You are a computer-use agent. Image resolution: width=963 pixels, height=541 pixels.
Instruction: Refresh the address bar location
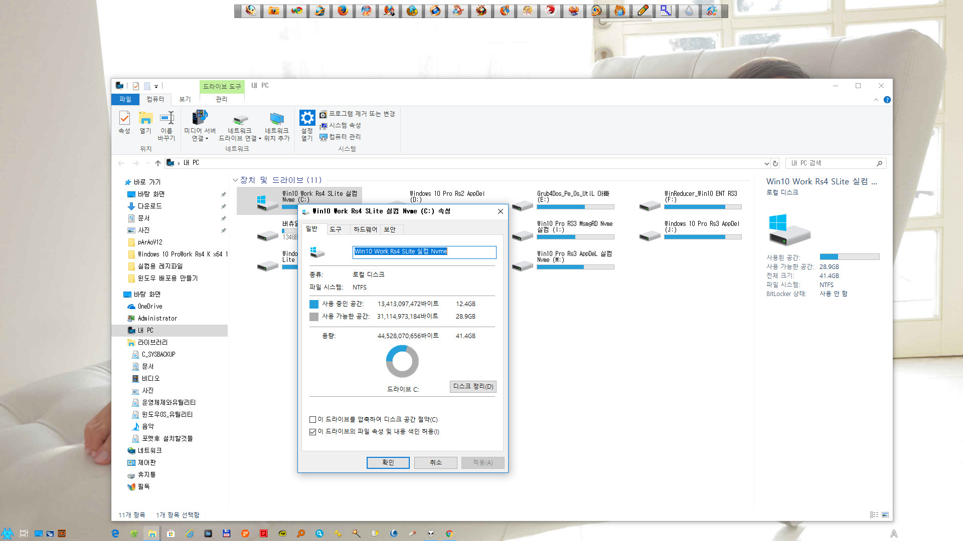(775, 163)
